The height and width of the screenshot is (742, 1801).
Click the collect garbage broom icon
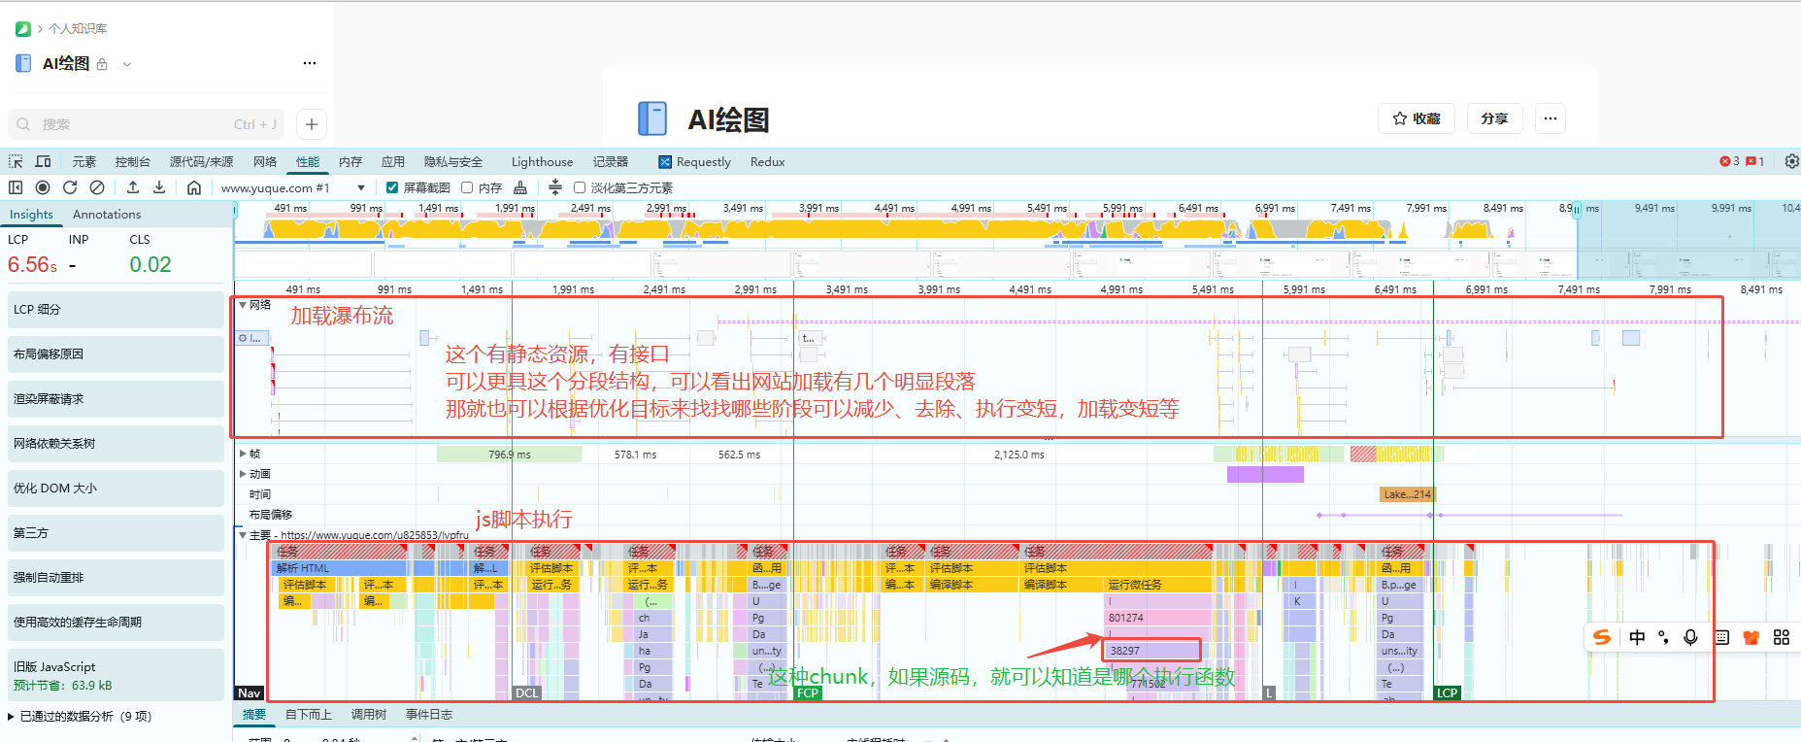[520, 187]
